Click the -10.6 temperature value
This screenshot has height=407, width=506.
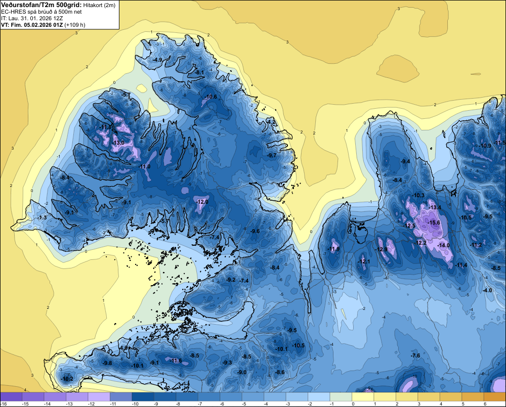pyautogui.click(x=210, y=97)
